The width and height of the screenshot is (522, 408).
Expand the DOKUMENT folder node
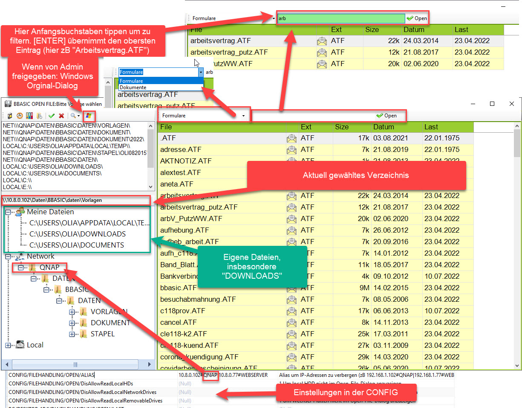[72, 323]
